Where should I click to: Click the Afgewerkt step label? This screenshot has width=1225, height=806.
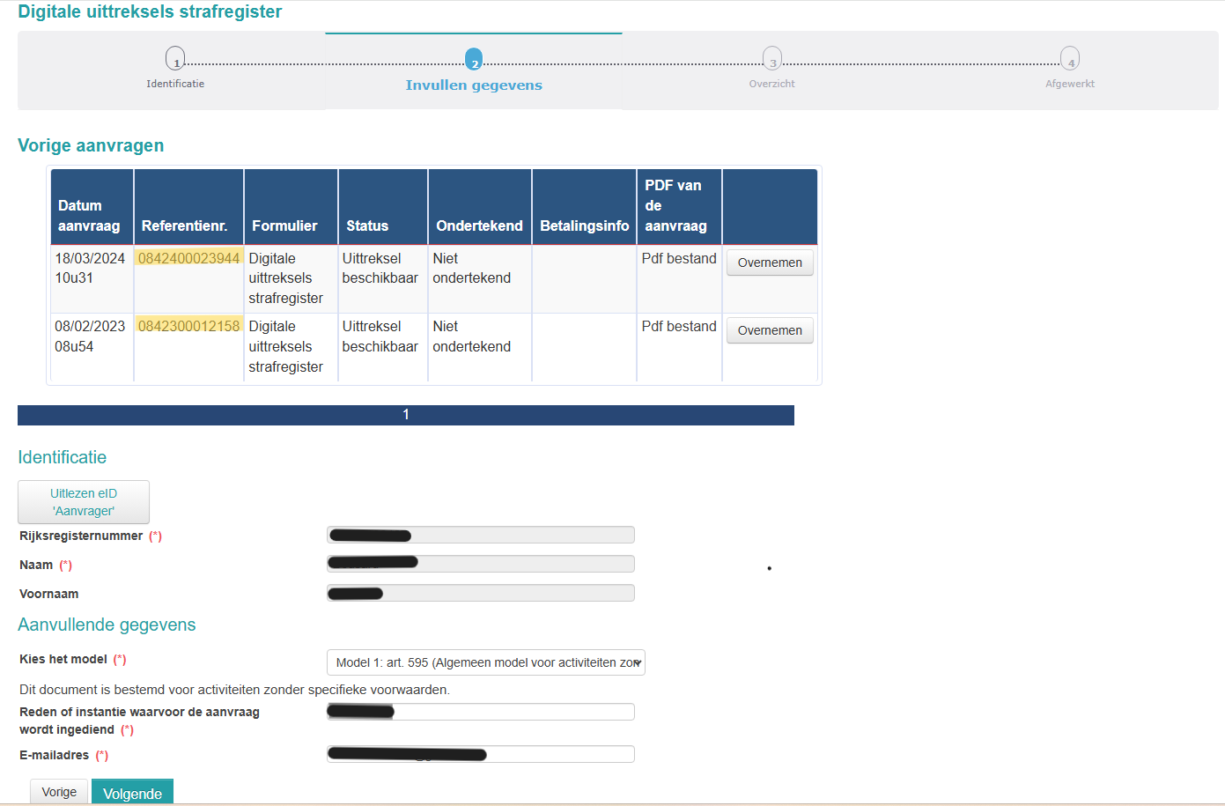pyautogui.click(x=1070, y=84)
